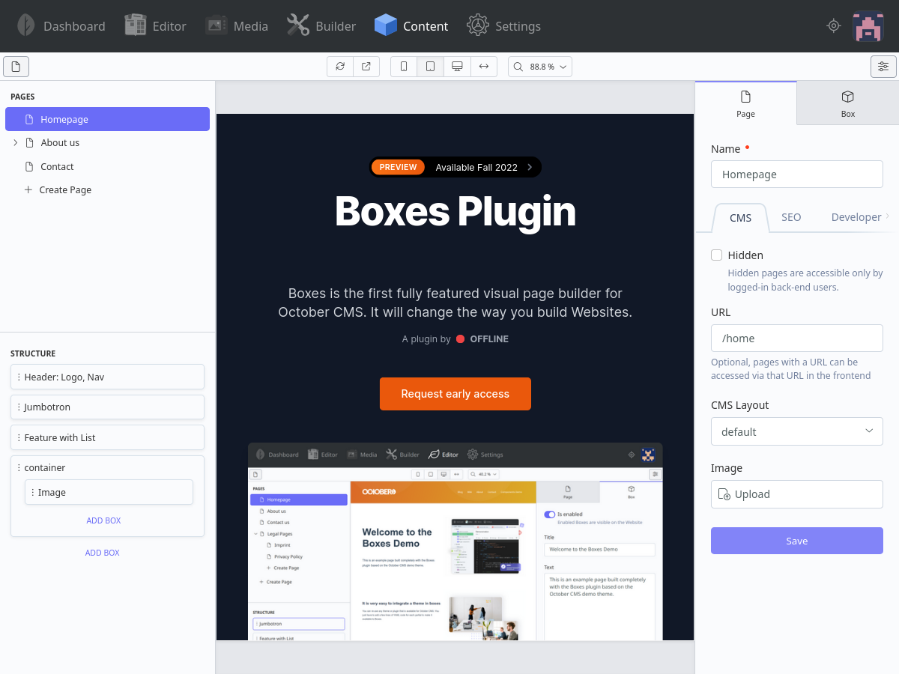Click the Content blue cube icon
The image size is (899, 674).
[385, 25]
